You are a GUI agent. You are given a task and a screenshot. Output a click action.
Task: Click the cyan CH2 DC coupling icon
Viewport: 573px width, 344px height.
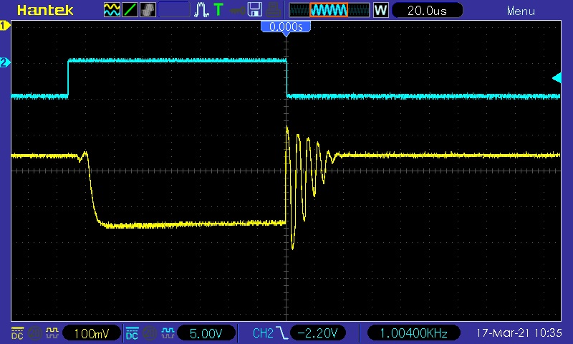(x=132, y=333)
